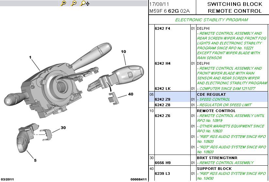Click REMOTE CONTROL ASSEMBLY UNTIL RPO description
This screenshot has height=182, width=269.
pos(231,118)
